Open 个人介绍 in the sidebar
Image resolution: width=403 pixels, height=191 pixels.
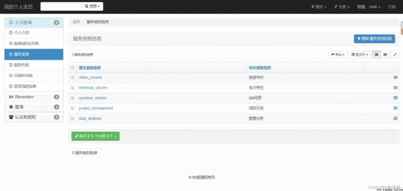tap(34, 33)
